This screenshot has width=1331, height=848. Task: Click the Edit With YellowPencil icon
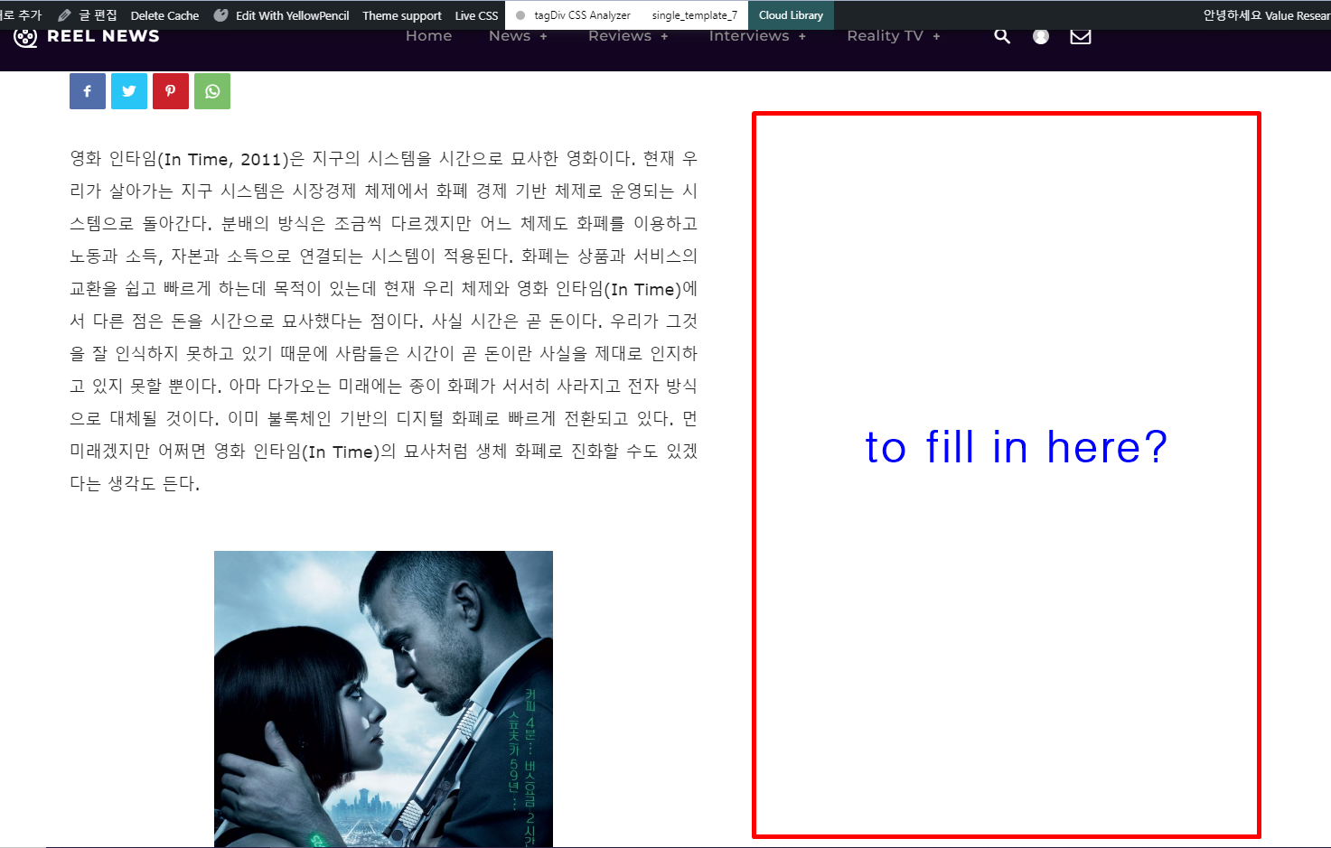(220, 15)
